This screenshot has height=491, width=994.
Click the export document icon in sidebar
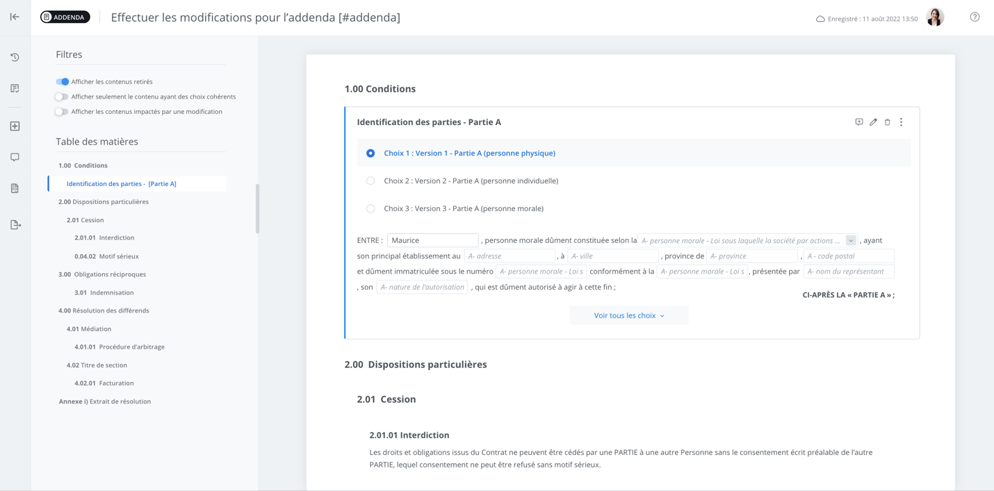point(15,225)
